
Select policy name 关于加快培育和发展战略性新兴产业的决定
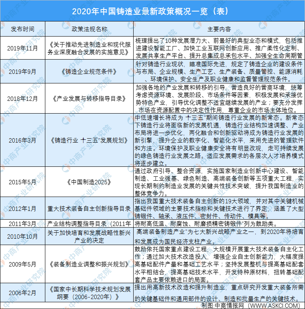pos(89,236)
